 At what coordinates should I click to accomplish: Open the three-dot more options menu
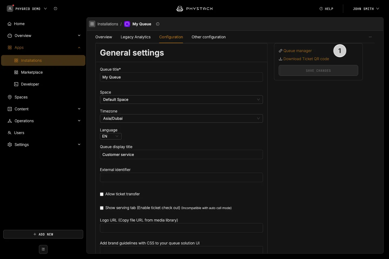point(370,37)
